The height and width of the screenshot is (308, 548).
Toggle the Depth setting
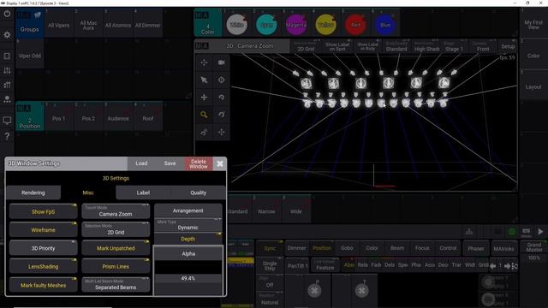coord(188,239)
